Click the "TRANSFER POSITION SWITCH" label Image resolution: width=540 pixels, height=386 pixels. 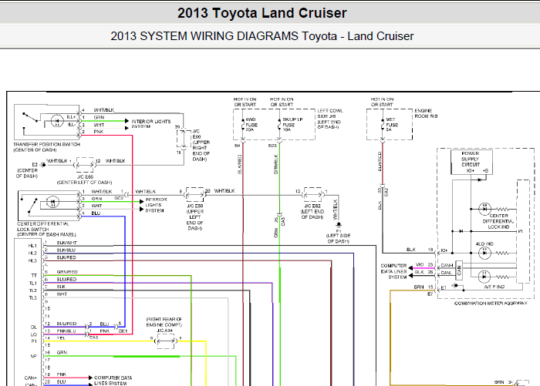point(46,145)
